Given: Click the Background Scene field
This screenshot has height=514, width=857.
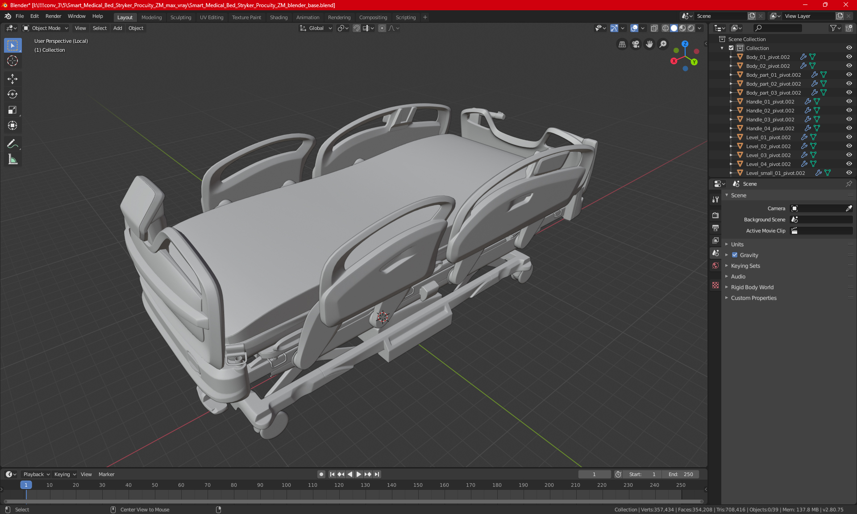Looking at the screenshot, I should pyautogui.click(x=821, y=220).
